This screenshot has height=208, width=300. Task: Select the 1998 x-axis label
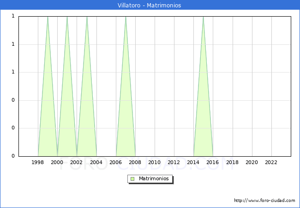tap(37, 162)
